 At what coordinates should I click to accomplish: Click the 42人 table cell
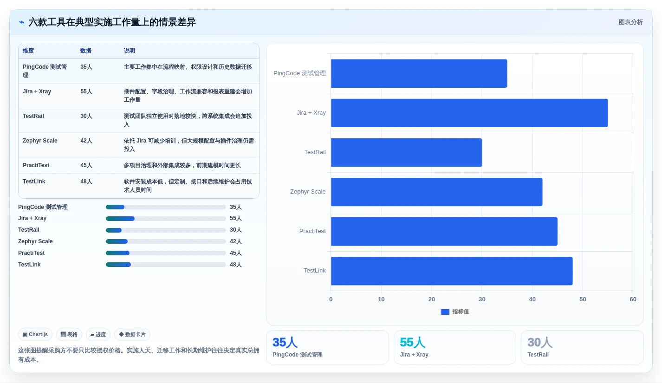point(98,145)
